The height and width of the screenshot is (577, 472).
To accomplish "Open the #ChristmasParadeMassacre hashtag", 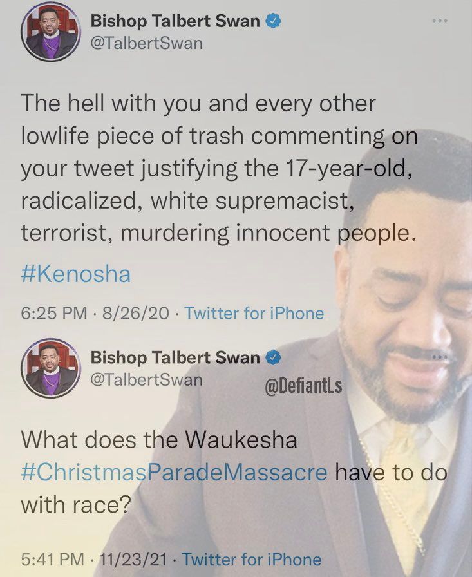I will tap(174, 473).
